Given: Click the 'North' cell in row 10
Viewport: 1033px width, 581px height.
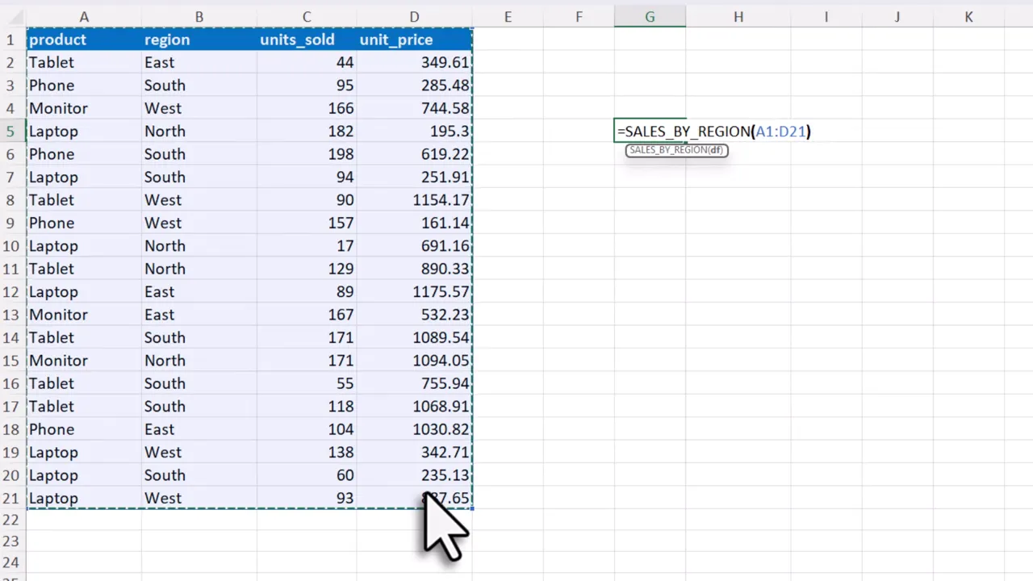Looking at the screenshot, I should (x=199, y=246).
